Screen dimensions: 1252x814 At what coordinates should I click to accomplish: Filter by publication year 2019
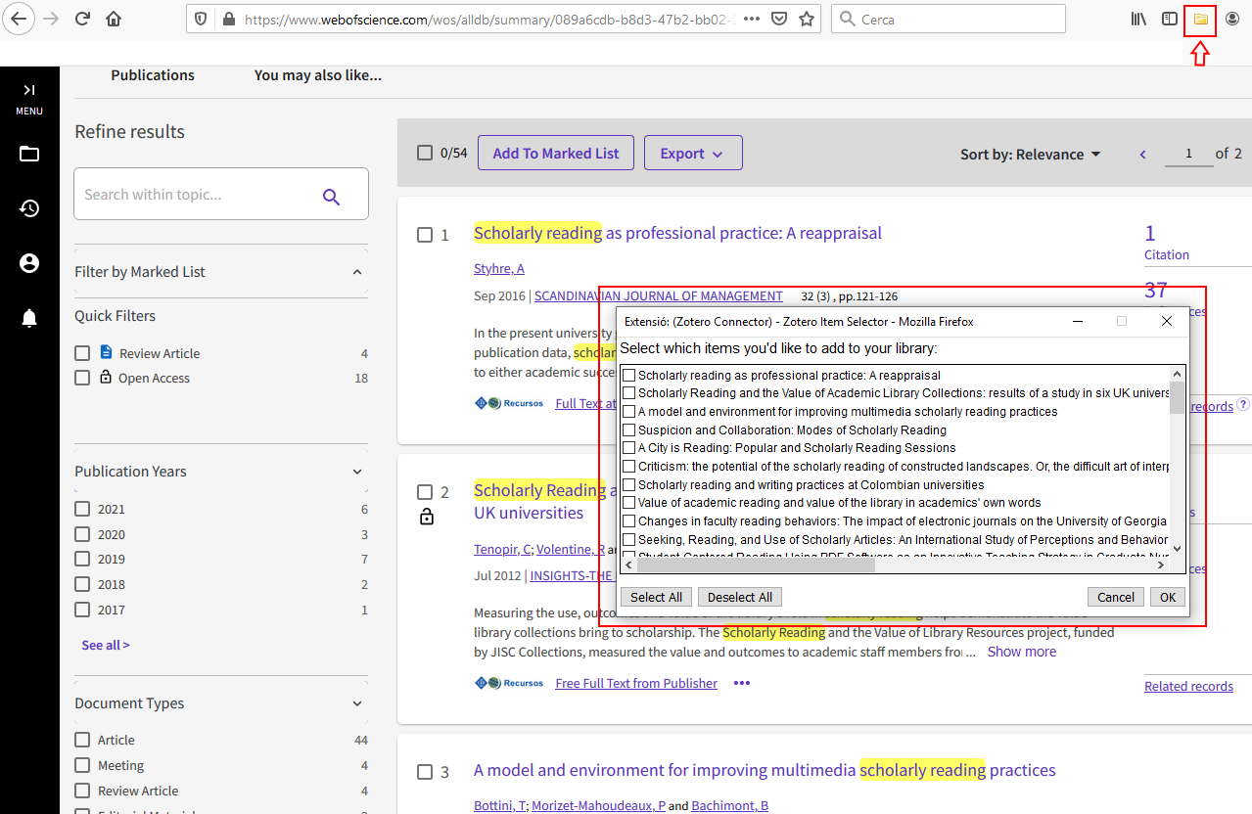pyautogui.click(x=82, y=560)
